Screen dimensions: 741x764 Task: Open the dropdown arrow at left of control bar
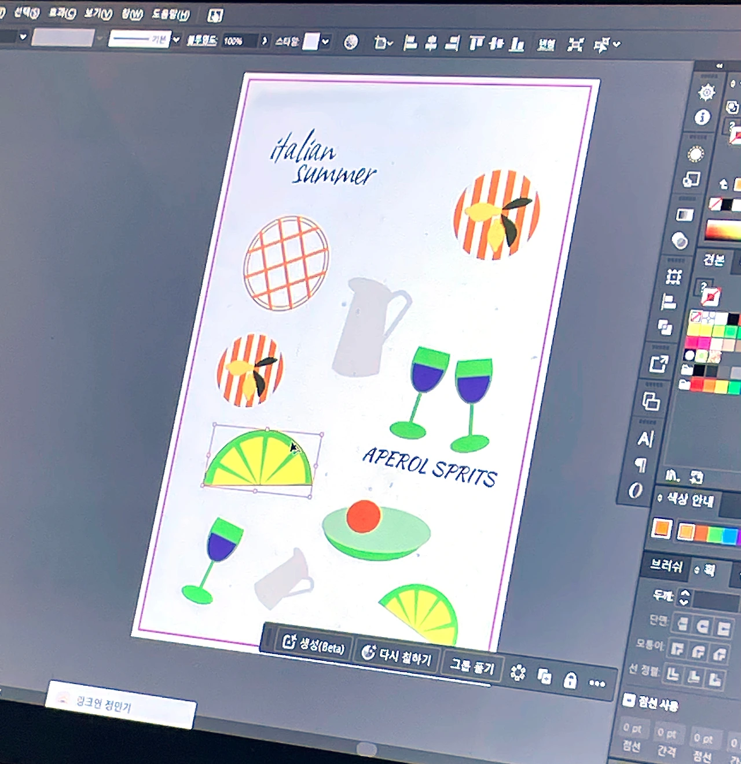point(23,37)
